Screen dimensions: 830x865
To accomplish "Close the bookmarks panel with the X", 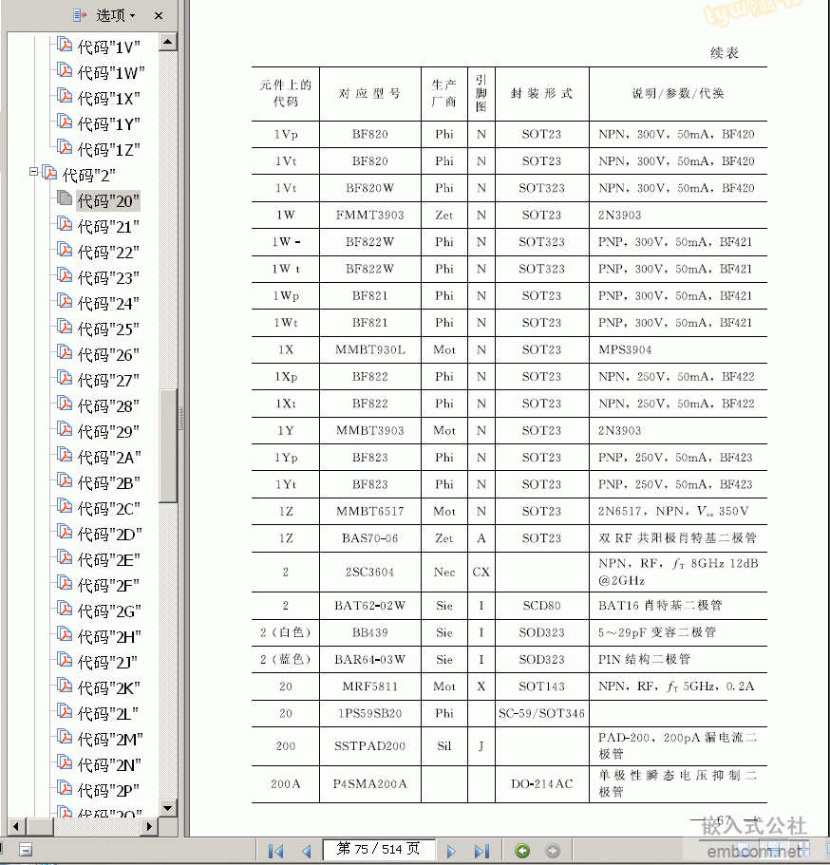I will [159, 15].
